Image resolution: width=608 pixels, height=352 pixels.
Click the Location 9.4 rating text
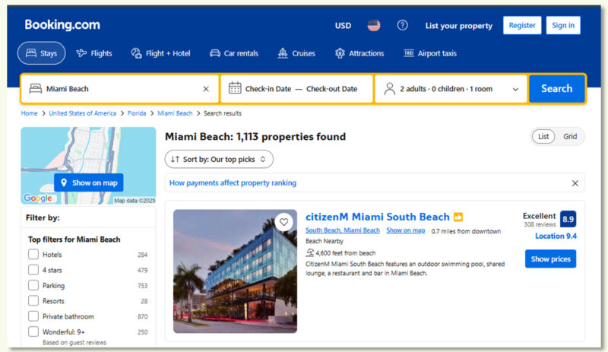pos(556,236)
